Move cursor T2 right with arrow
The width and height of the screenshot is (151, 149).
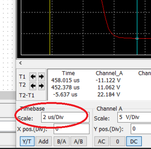(41, 86)
